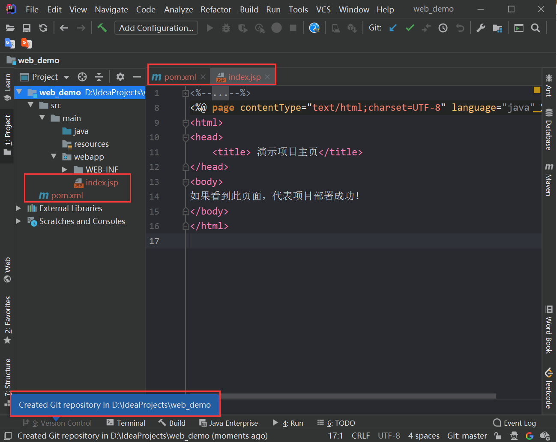Screen dimensions: 557x442
Task: Open Project panel settings gear
Action: tap(120, 77)
